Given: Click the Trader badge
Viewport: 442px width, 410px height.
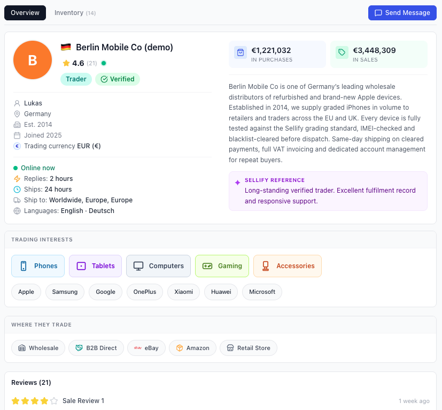Looking at the screenshot, I should tap(76, 79).
